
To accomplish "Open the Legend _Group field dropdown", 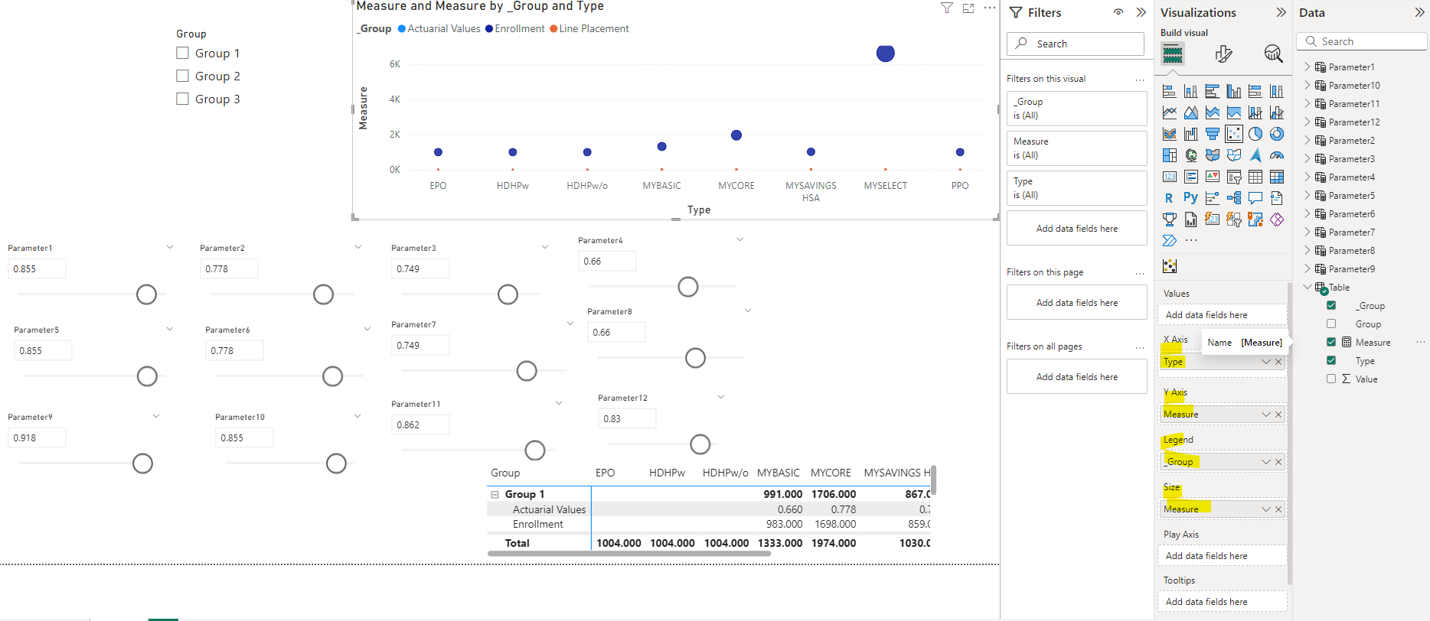I will [x=1266, y=462].
